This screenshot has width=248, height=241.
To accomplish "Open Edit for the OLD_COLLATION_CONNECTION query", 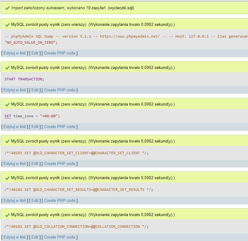I will [x=35, y=237].
